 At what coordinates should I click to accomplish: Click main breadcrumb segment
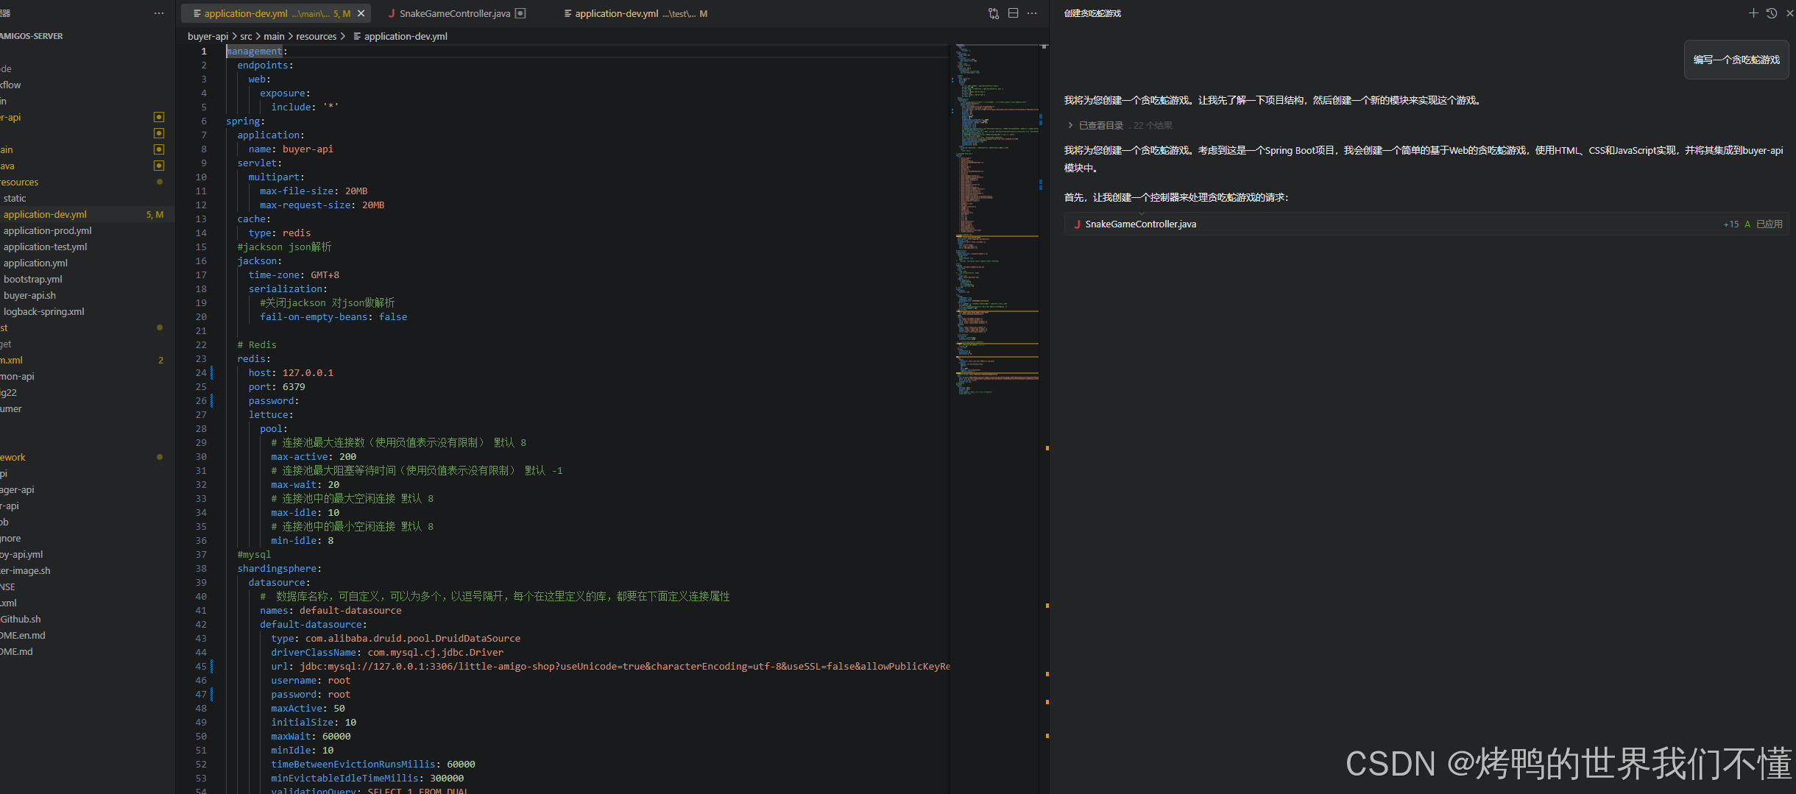pos(274,36)
